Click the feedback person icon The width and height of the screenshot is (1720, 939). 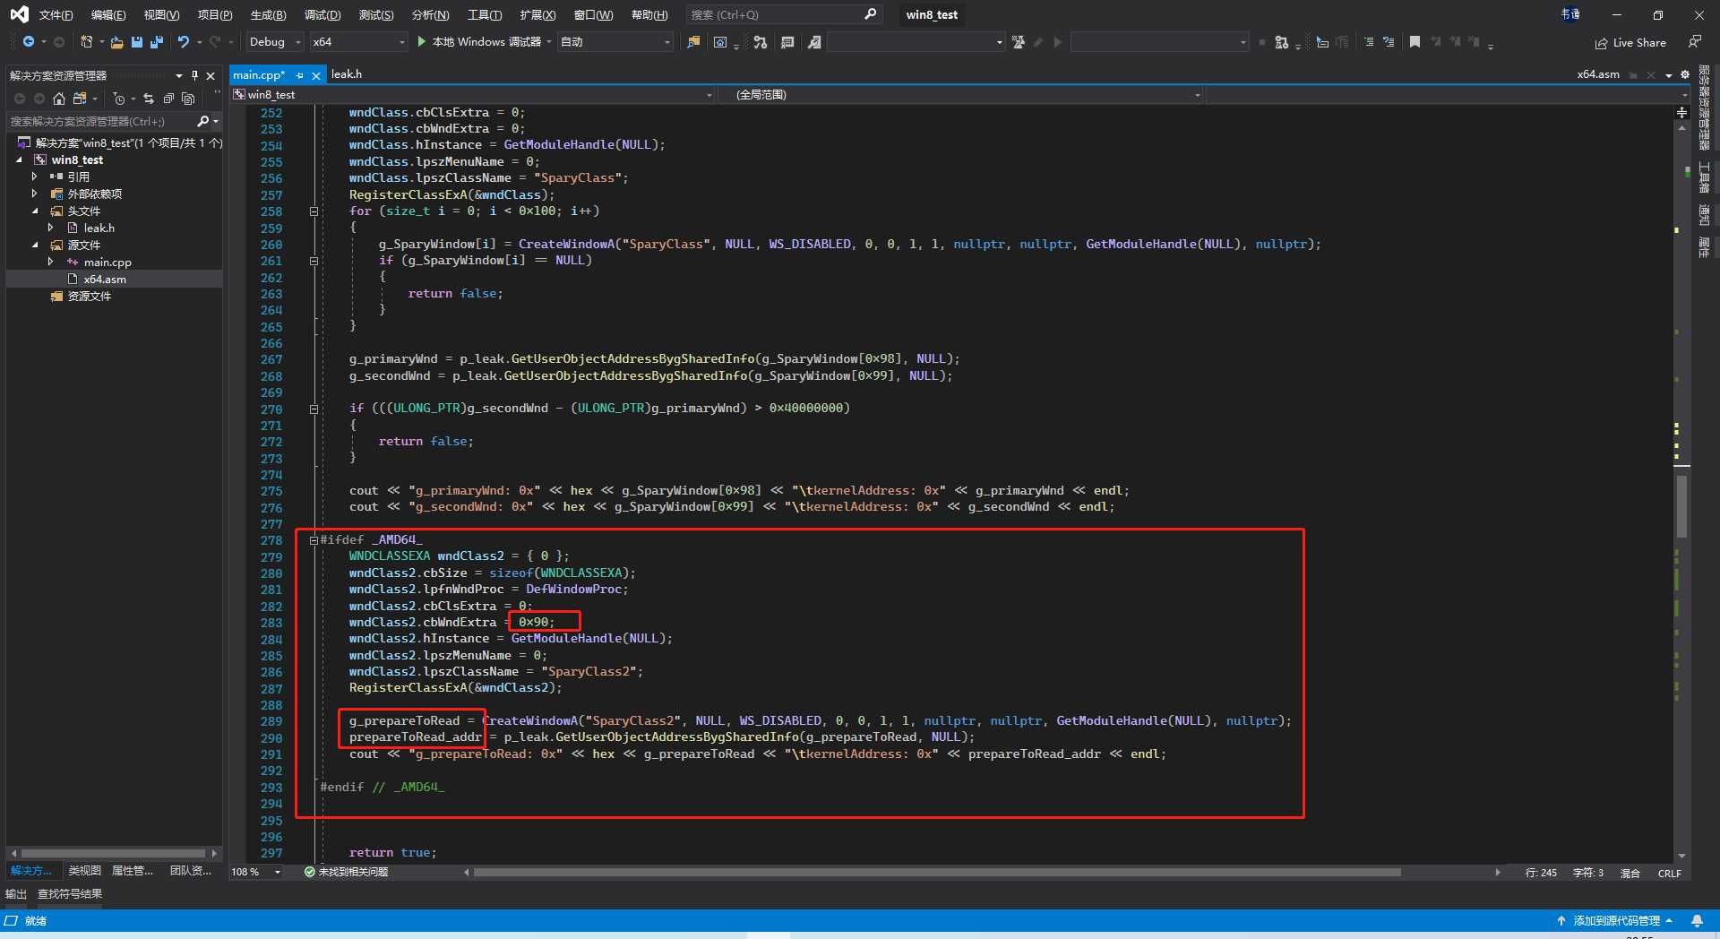[1694, 42]
